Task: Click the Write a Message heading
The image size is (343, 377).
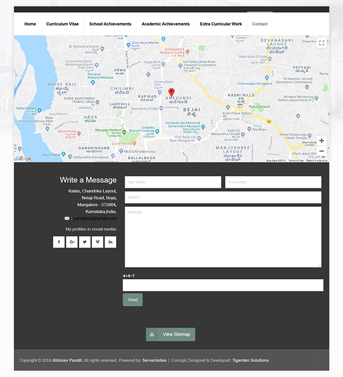Action: [88, 180]
